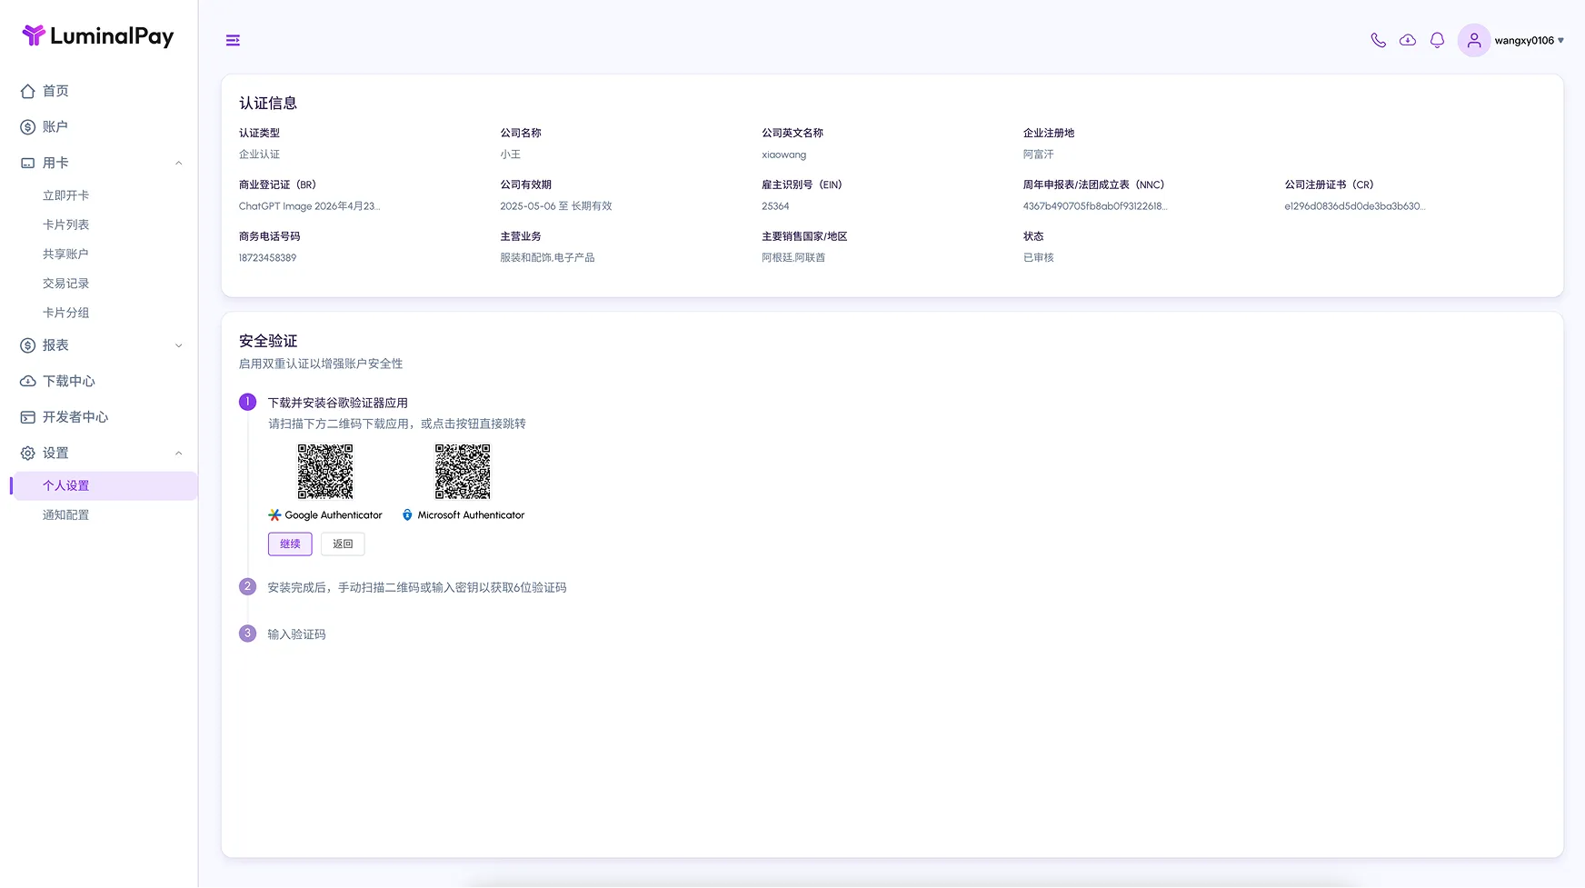
Task: Open the phone contact icon in the header
Action: [1378, 40]
